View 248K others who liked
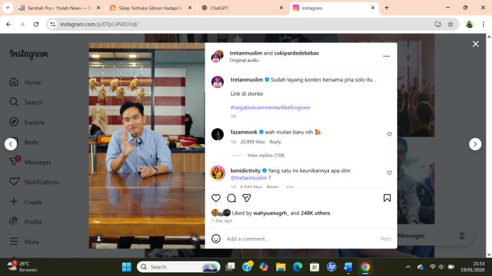 click(x=315, y=213)
